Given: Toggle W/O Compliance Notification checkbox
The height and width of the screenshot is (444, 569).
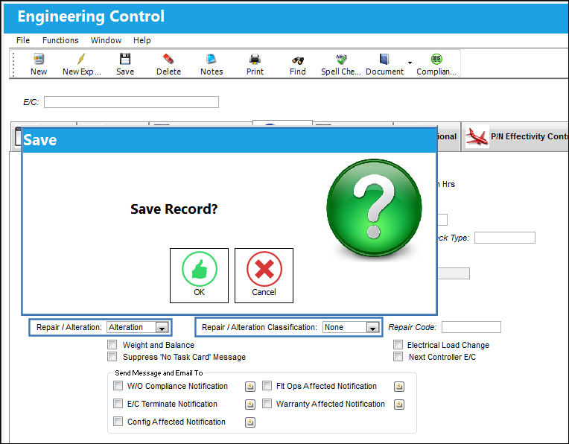Looking at the screenshot, I should tap(118, 386).
